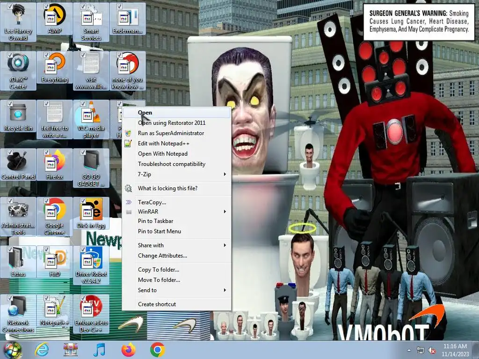The image size is (479, 359).
Task: Choose Create shortcut
Action: 176,304
